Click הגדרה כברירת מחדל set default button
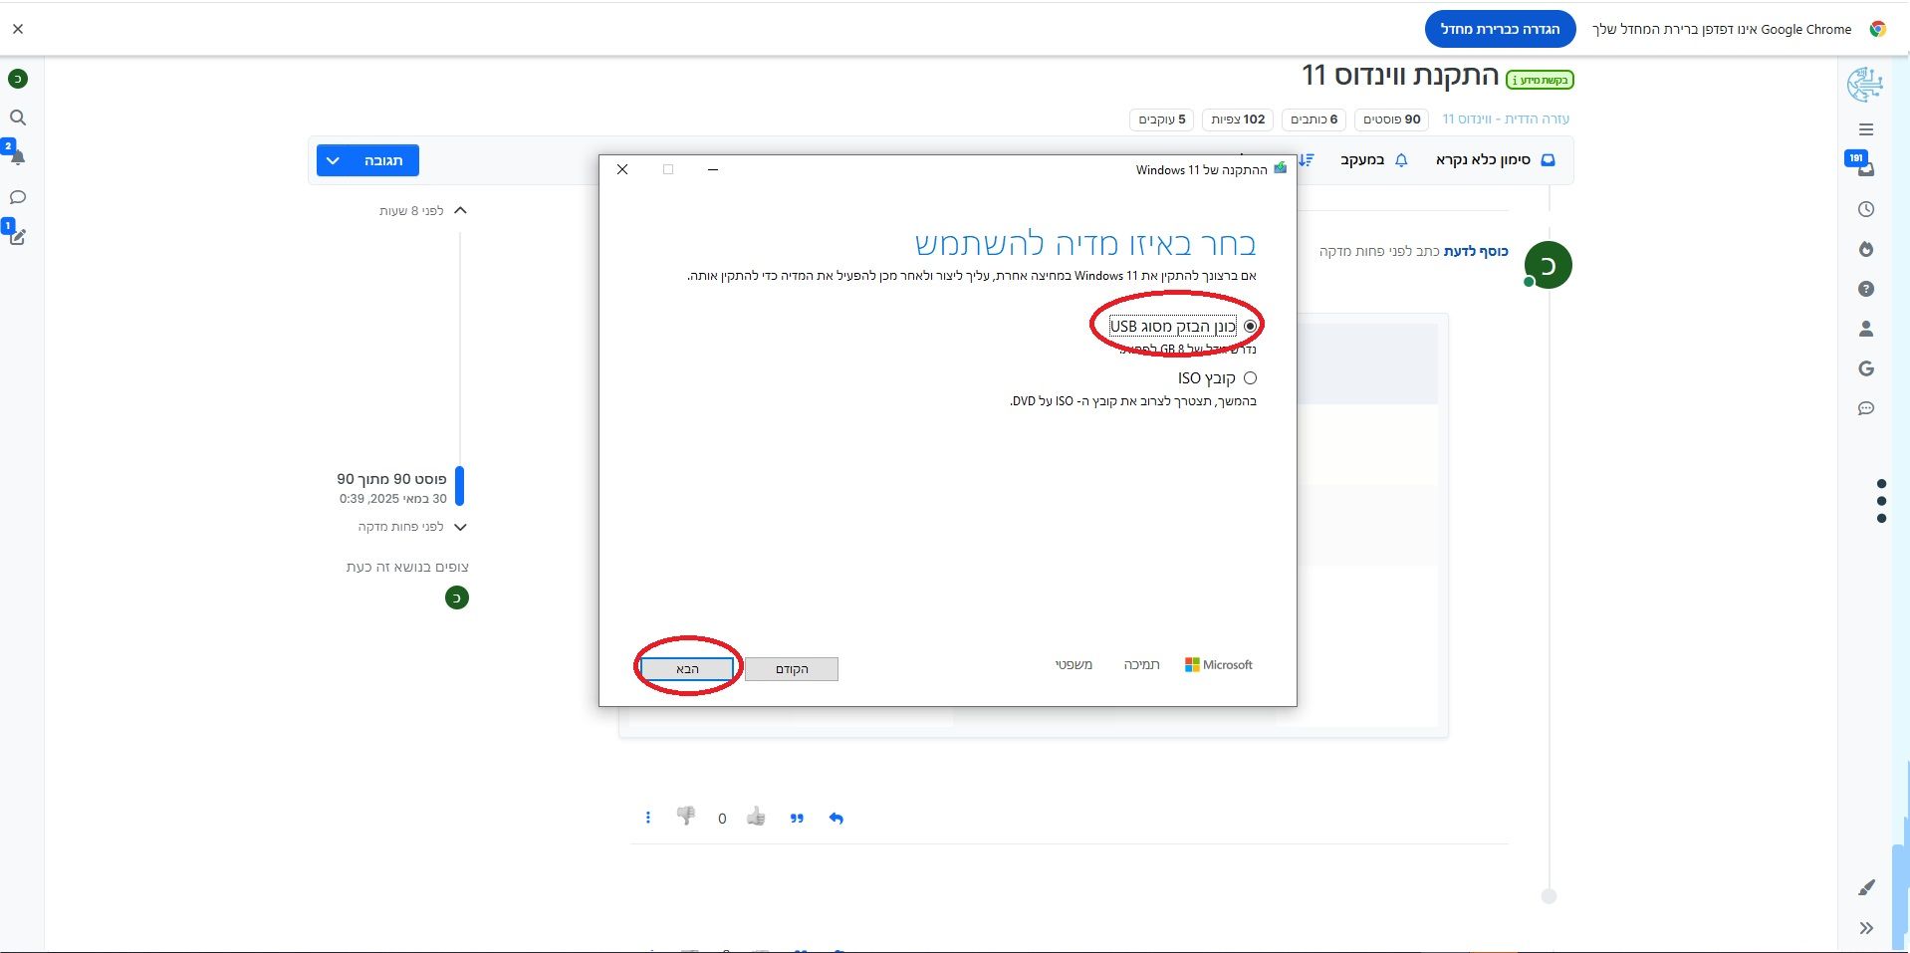1910x953 pixels. (x=1500, y=29)
